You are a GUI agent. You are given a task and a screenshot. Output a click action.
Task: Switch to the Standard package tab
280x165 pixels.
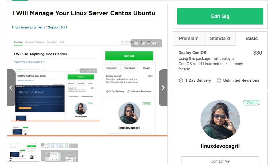[x=220, y=38]
